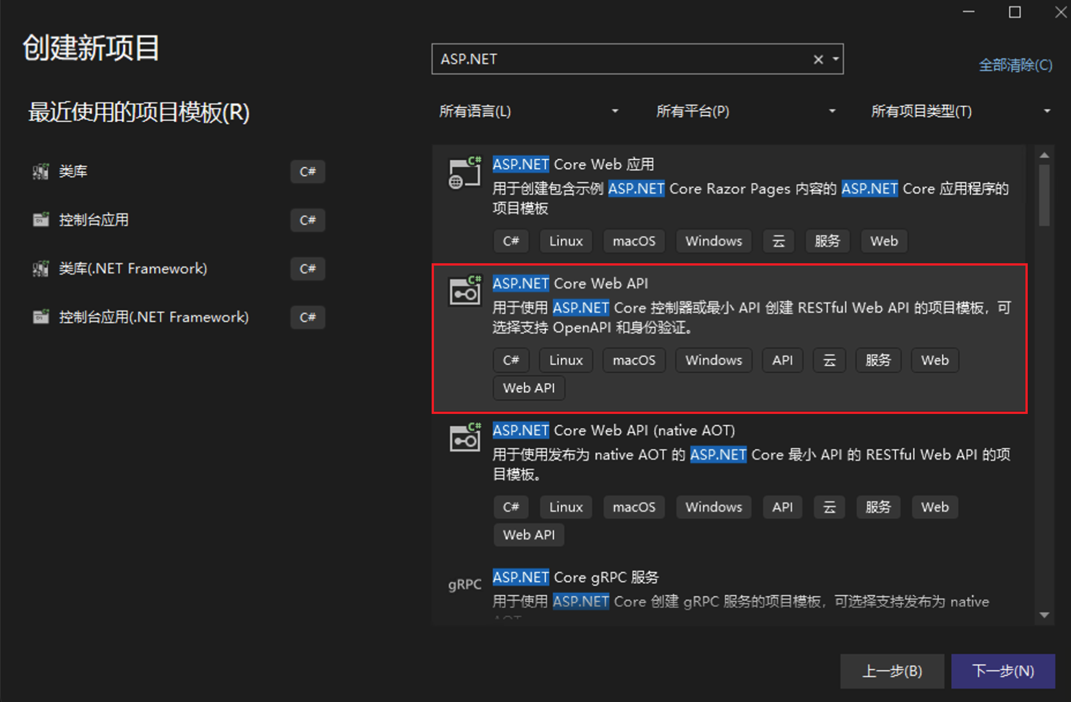Image resolution: width=1071 pixels, height=702 pixels.
Task: Click the 全部清除 clear all link
Action: click(1015, 65)
